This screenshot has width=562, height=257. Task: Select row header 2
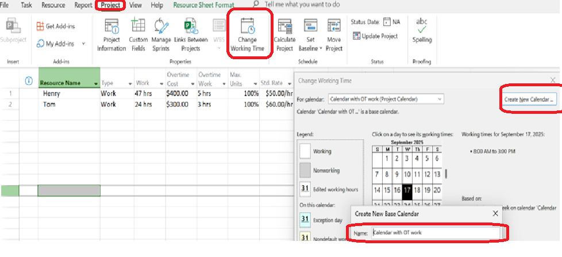coord(10,104)
